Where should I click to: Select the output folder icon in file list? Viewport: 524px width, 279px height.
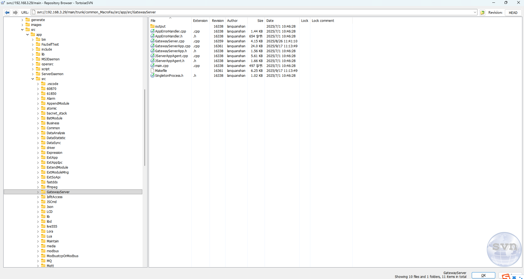coord(152,27)
